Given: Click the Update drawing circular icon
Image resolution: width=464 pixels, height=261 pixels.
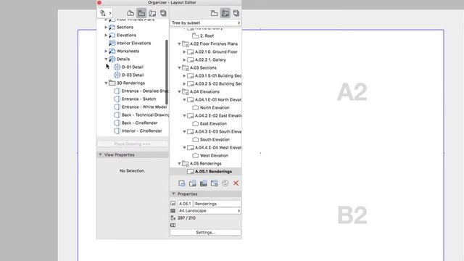Looking at the screenshot, I should [x=225, y=183].
